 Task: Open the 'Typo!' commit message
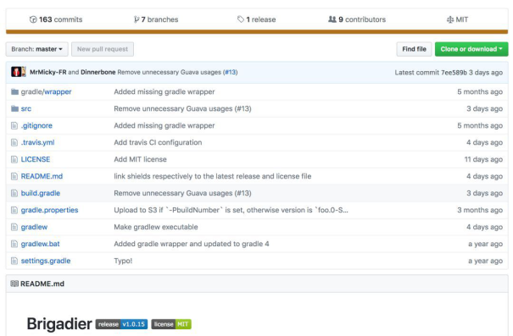point(123,261)
